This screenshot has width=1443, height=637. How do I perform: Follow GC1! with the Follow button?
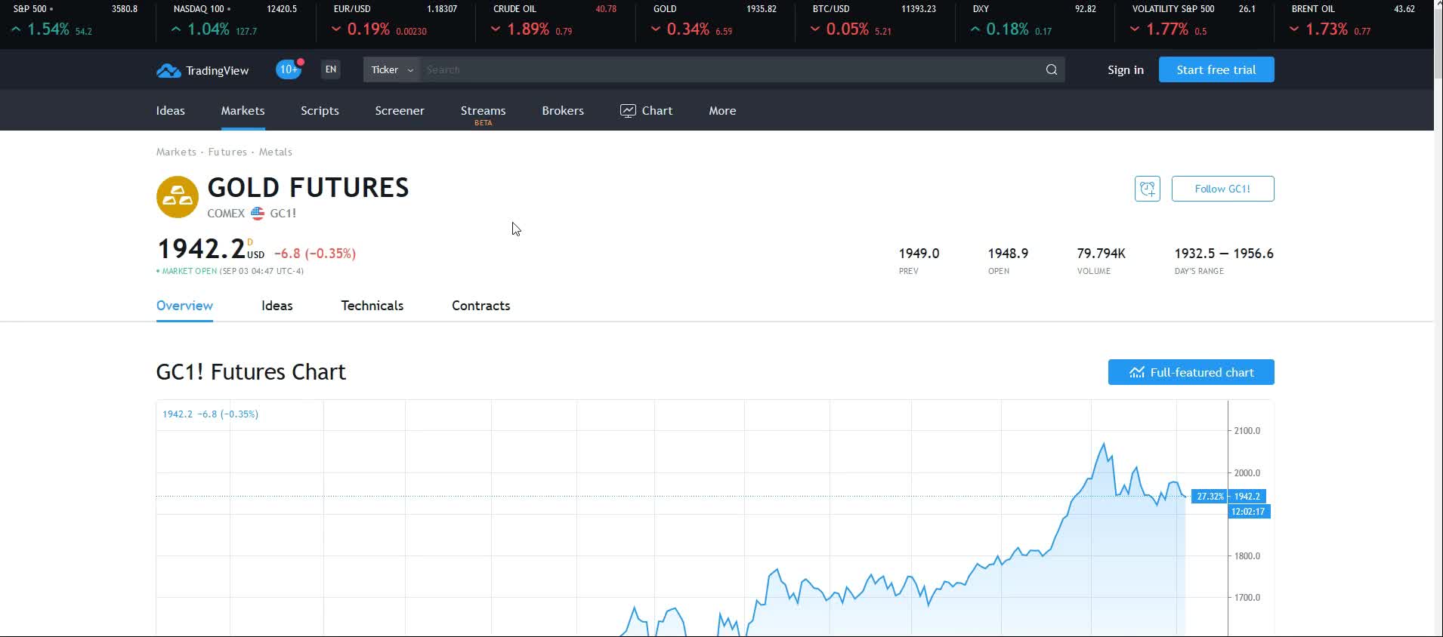tap(1222, 189)
